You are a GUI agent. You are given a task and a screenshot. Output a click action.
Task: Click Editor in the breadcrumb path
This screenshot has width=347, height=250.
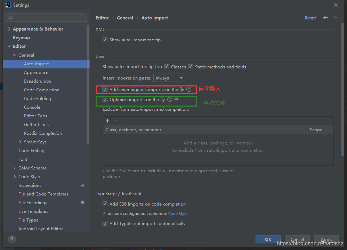pos(102,18)
